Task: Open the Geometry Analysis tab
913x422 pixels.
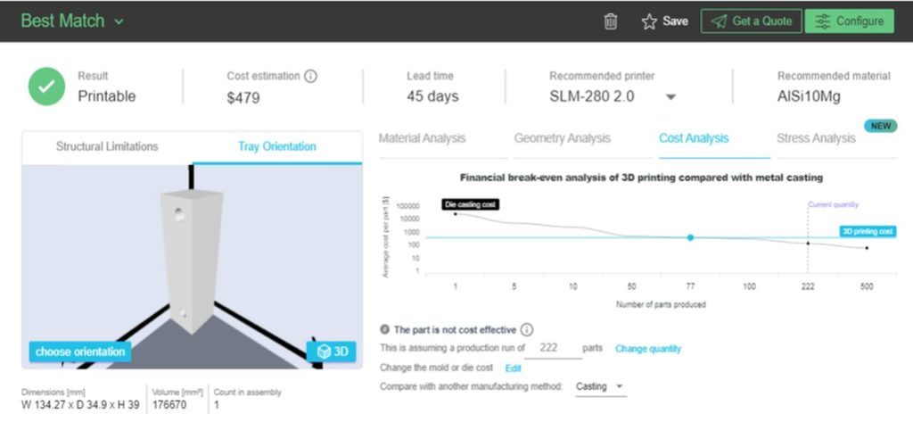Action: 562,138
